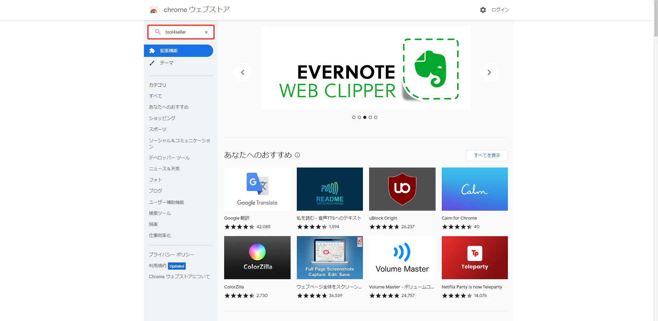This screenshot has height=321, width=658.
Task: Open the Teleparty extension tile
Action: click(475, 258)
